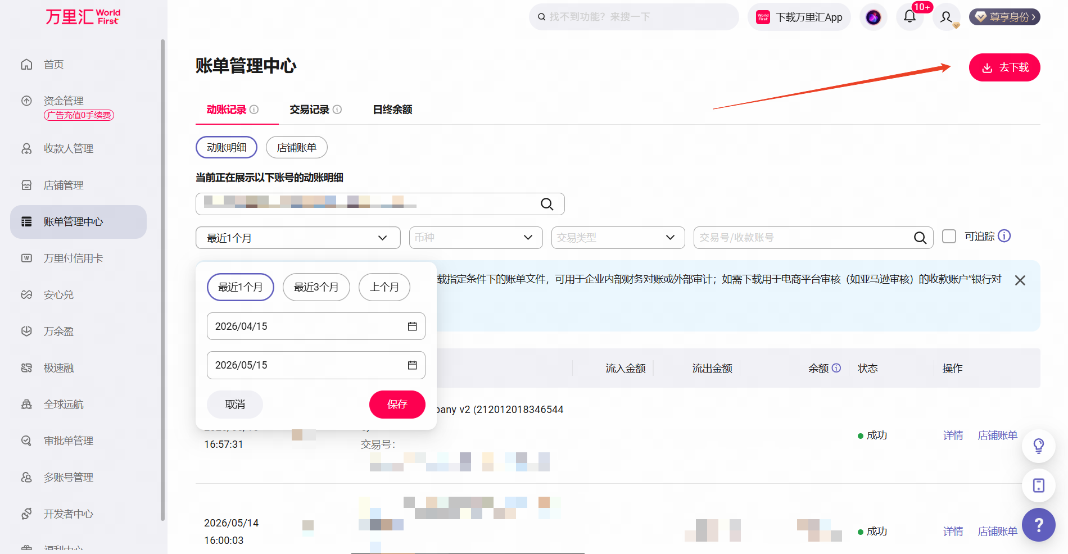Click the round purple assistant icon in header
The width and height of the screenshot is (1068, 554).
(874, 17)
